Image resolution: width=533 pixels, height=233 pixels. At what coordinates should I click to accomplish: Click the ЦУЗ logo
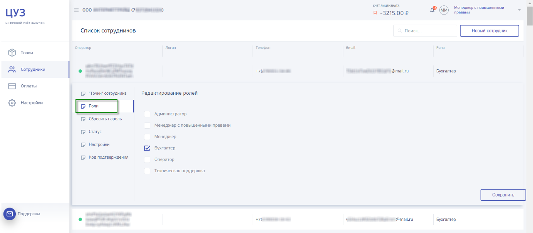[16, 13]
